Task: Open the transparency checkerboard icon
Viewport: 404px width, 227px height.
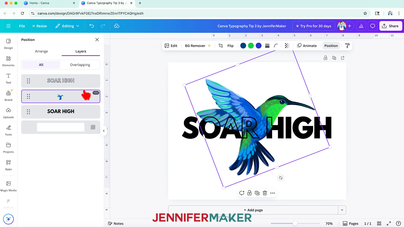Action: (x=287, y=46)
